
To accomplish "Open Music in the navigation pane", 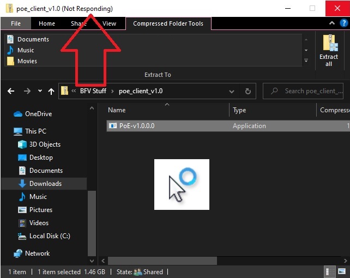I will 33,197.
